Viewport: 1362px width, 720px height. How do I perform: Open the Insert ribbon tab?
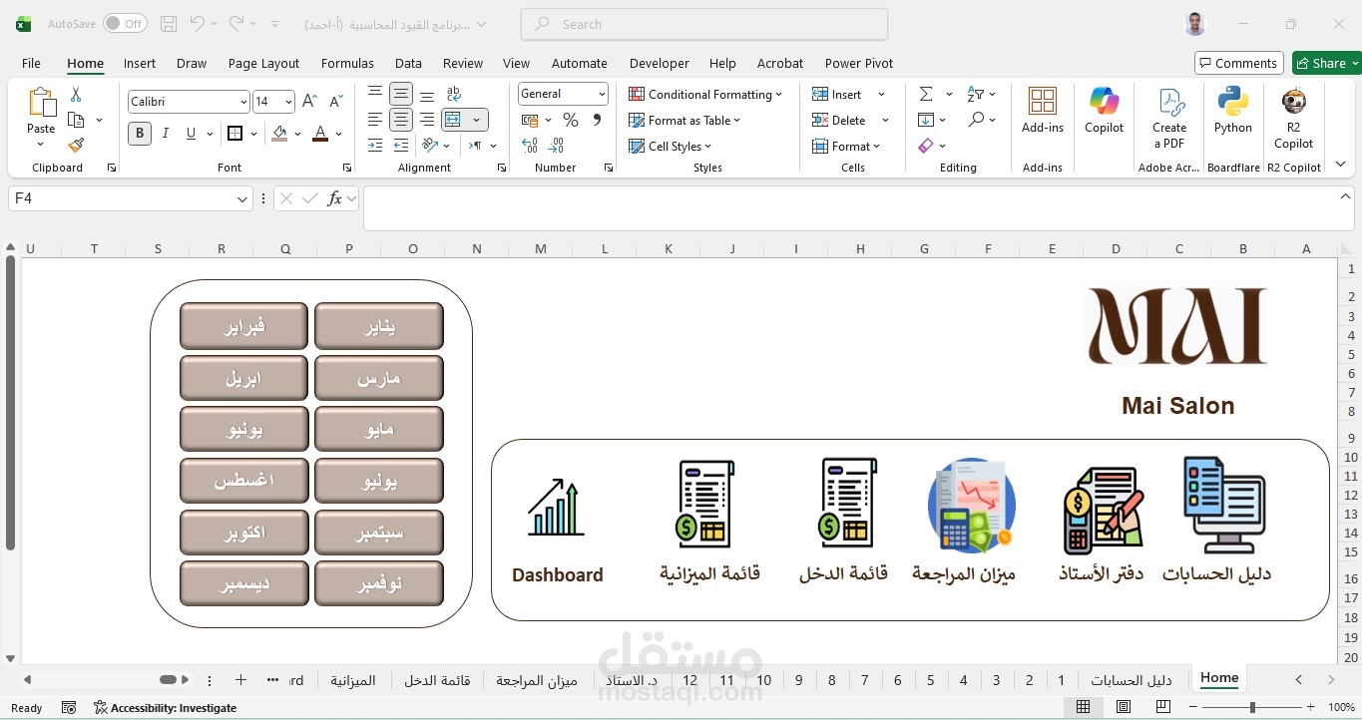coord(140,63)
